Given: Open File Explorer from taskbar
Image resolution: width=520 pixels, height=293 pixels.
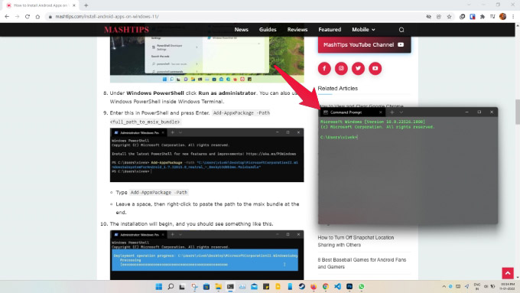Looking at the screenshot, I should tap(218, 286).
